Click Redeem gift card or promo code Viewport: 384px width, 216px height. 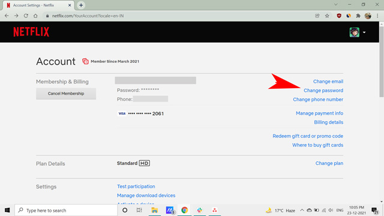(308, 136)
